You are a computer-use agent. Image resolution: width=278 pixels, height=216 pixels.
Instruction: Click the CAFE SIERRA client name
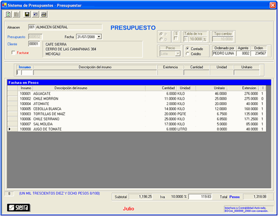pos(56,44)
